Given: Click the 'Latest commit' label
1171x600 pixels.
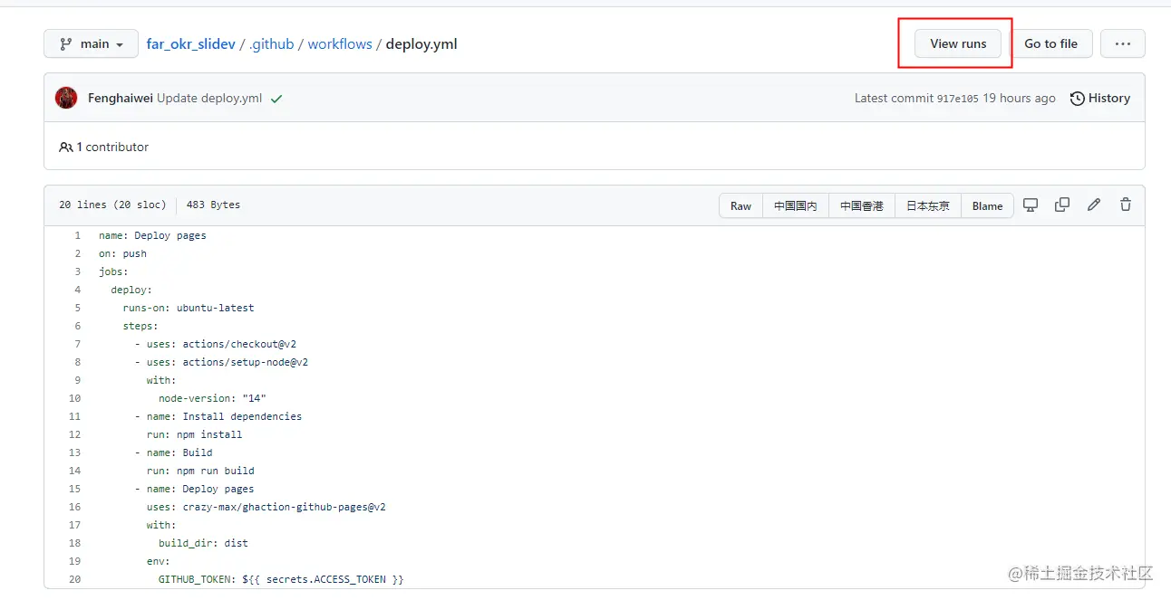Looking at the screenshot, I should pos(894,98).
